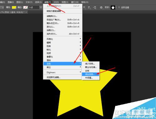
Task: Expand the 扭曲 submenu
Action: pyautogui.click(x=63, y=46)
